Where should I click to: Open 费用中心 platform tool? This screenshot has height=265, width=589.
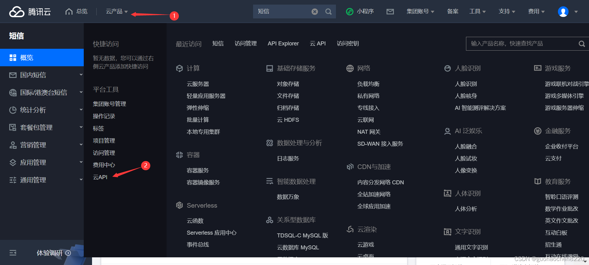104,165
